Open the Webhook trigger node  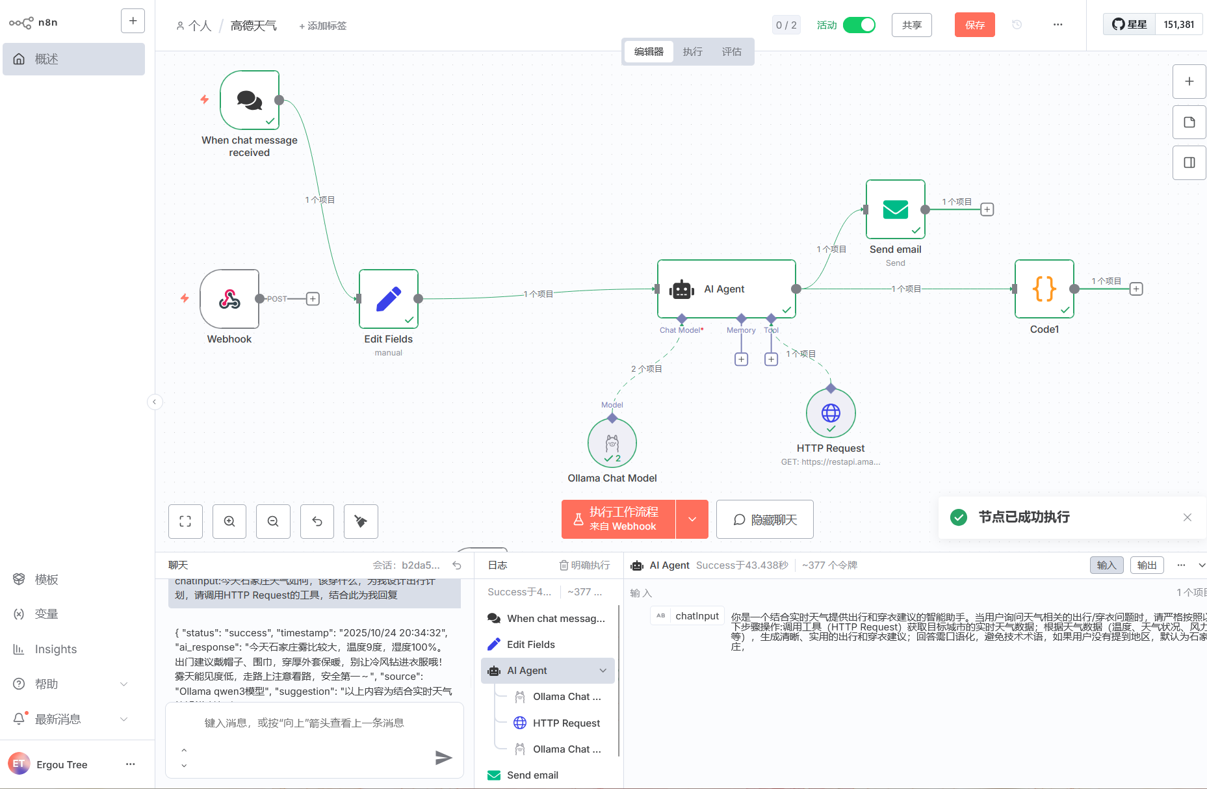[x=229, y=299]
